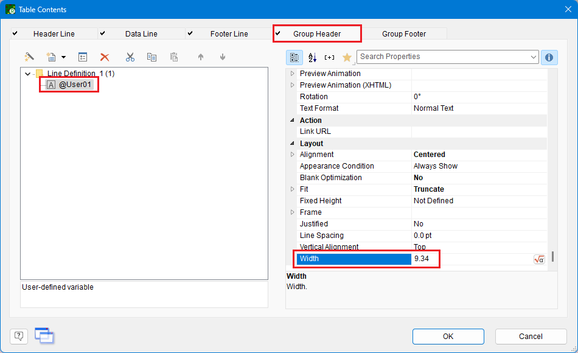The width and height of the screenshot is (578, 353).
Task: Cancel the Table Contents dialog
Action: [x=531, y=337]
